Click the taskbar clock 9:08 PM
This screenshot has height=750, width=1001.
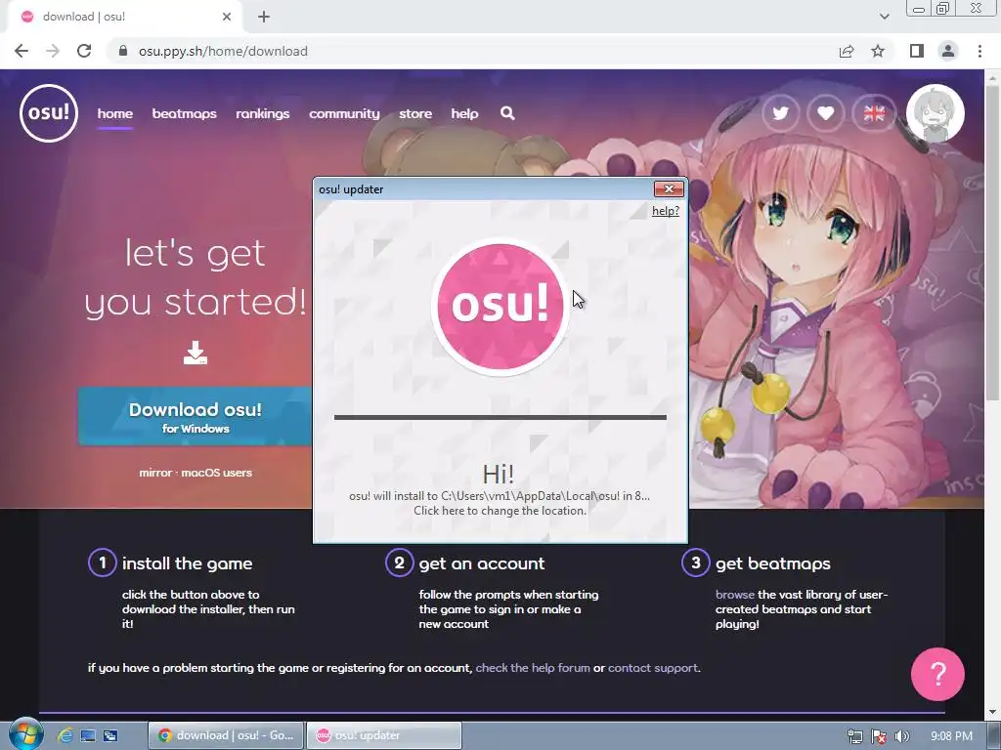coord(951,736)
